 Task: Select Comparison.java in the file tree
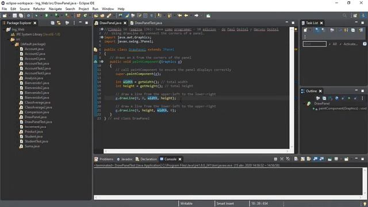(37, 112)
